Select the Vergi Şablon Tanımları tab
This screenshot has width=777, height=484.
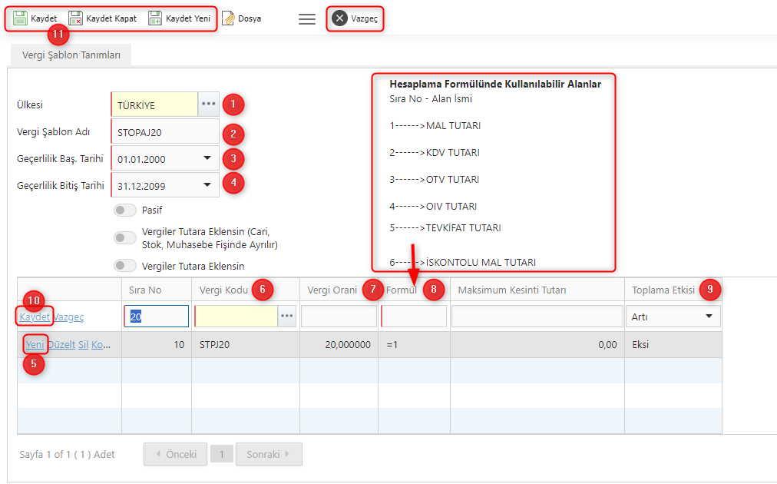(x=71, y=55)
